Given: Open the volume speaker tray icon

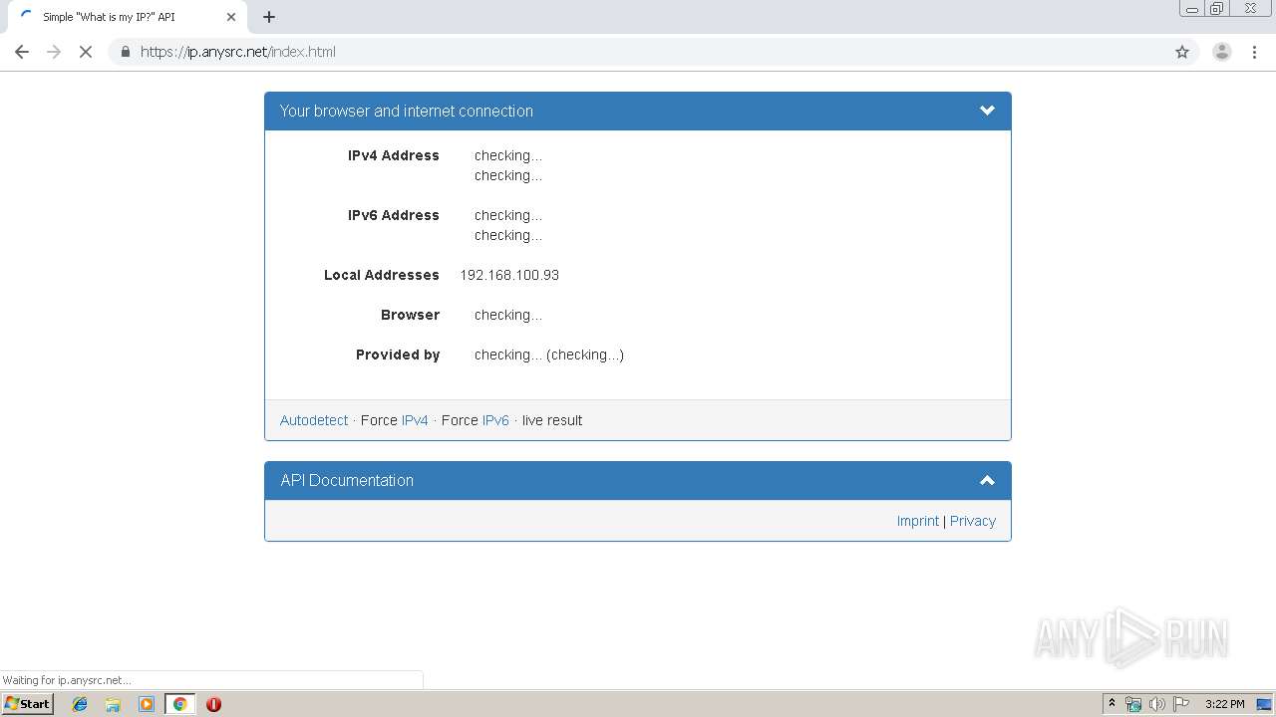Looking at the screenshot, I should pyautogui.click(x=1157, y=704).
